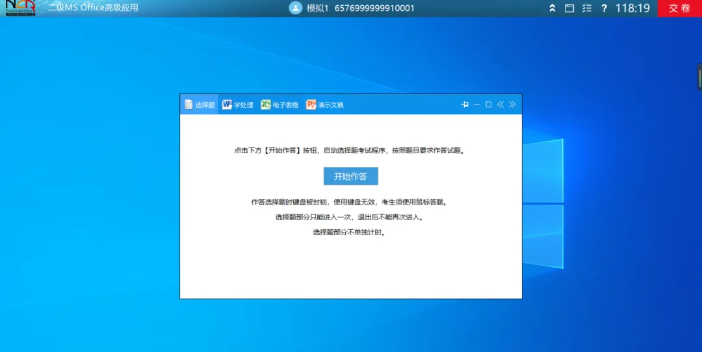Minimize the exam question window

point(477,105)
